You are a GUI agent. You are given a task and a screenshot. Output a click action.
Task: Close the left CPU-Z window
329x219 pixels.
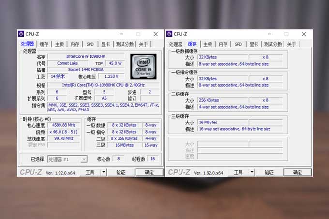(x=156, y=34)
